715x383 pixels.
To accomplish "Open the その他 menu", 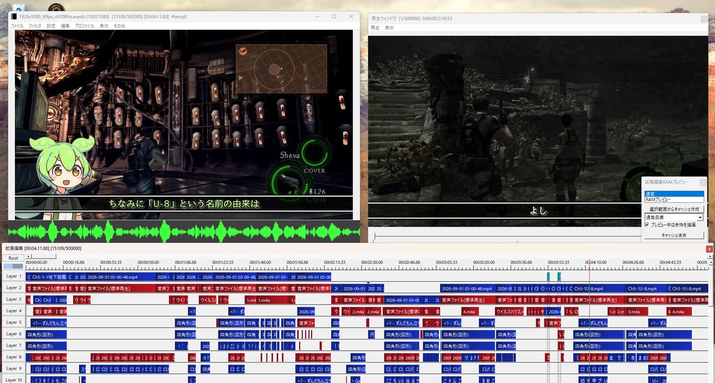I will pyautogui.click(x=119, y=26).
